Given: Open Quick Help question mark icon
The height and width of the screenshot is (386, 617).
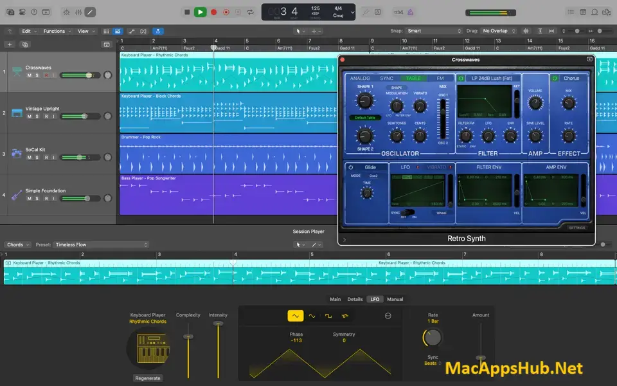Looking at the screenshot, I should click(x=34, y=12).
